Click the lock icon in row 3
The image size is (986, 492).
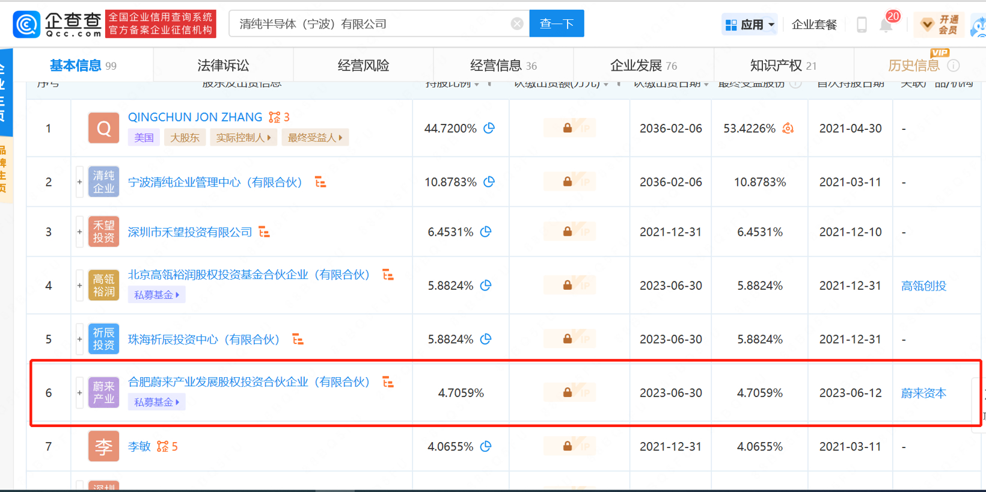click(567, 232)
